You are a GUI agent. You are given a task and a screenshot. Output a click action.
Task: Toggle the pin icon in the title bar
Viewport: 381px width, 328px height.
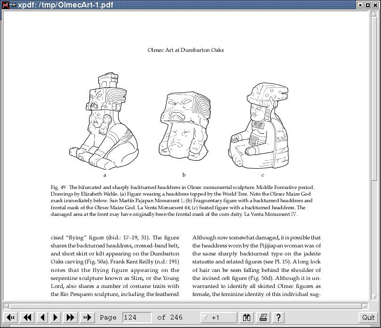pyautogui.click(x=13, y=5)
